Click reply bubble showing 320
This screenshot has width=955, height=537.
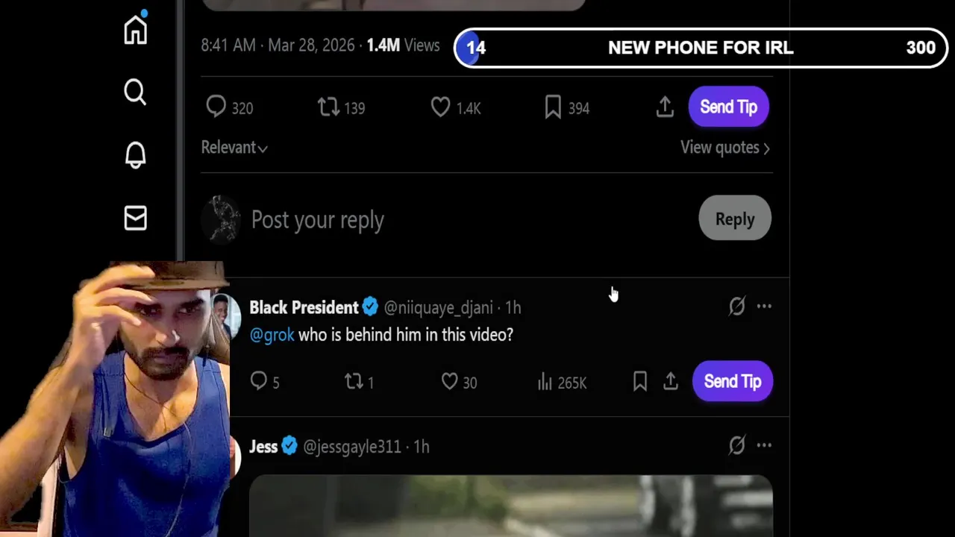pyautogui.click(x=230, y=107)
